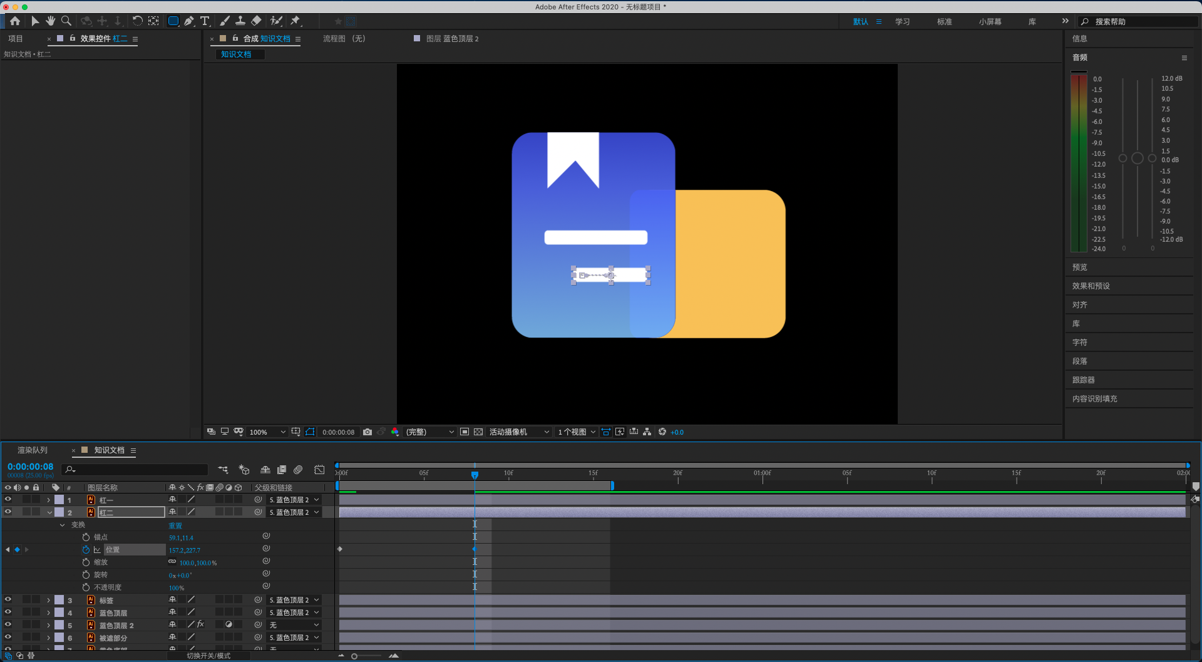Viewport: 1202px width, 662px height.
Task: Open the Graph Editor in timeline
Action: coord(319,470)
